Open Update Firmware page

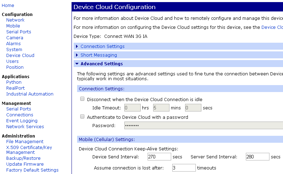[x=25, y=164]
